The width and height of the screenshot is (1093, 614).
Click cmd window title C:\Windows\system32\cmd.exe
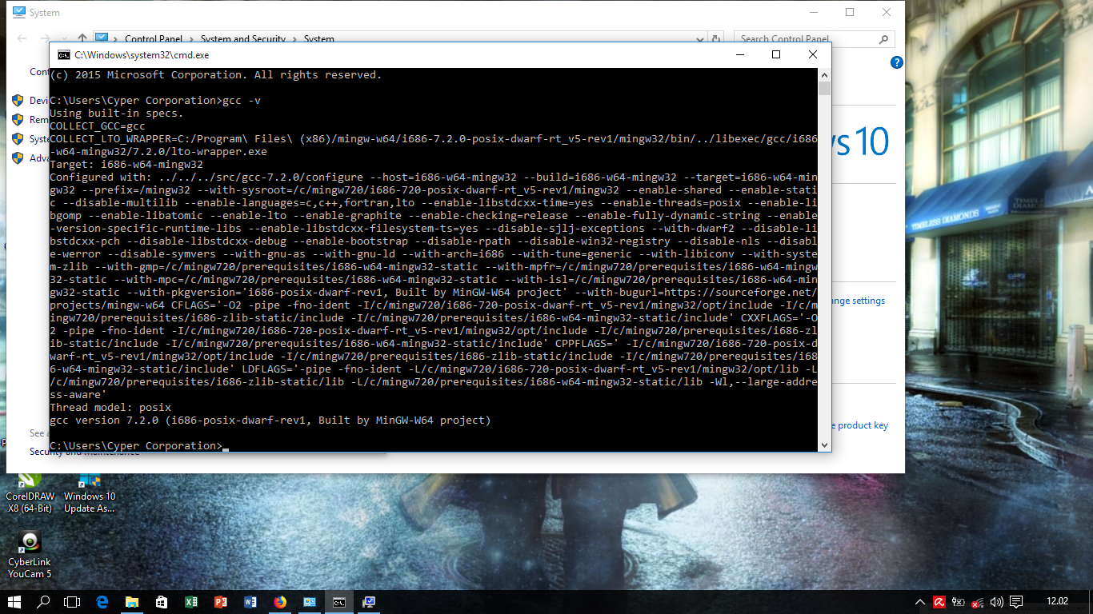click(x=142, y=55)
